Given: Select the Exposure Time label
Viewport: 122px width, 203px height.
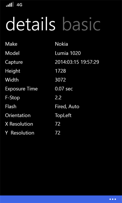Looking at the screenshot, I should coord(21,89).
